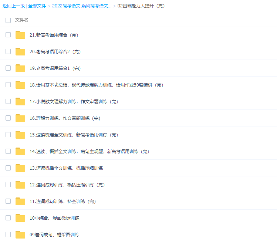Click folder icon for 13.速读概括全文训练

coord(20,168)
